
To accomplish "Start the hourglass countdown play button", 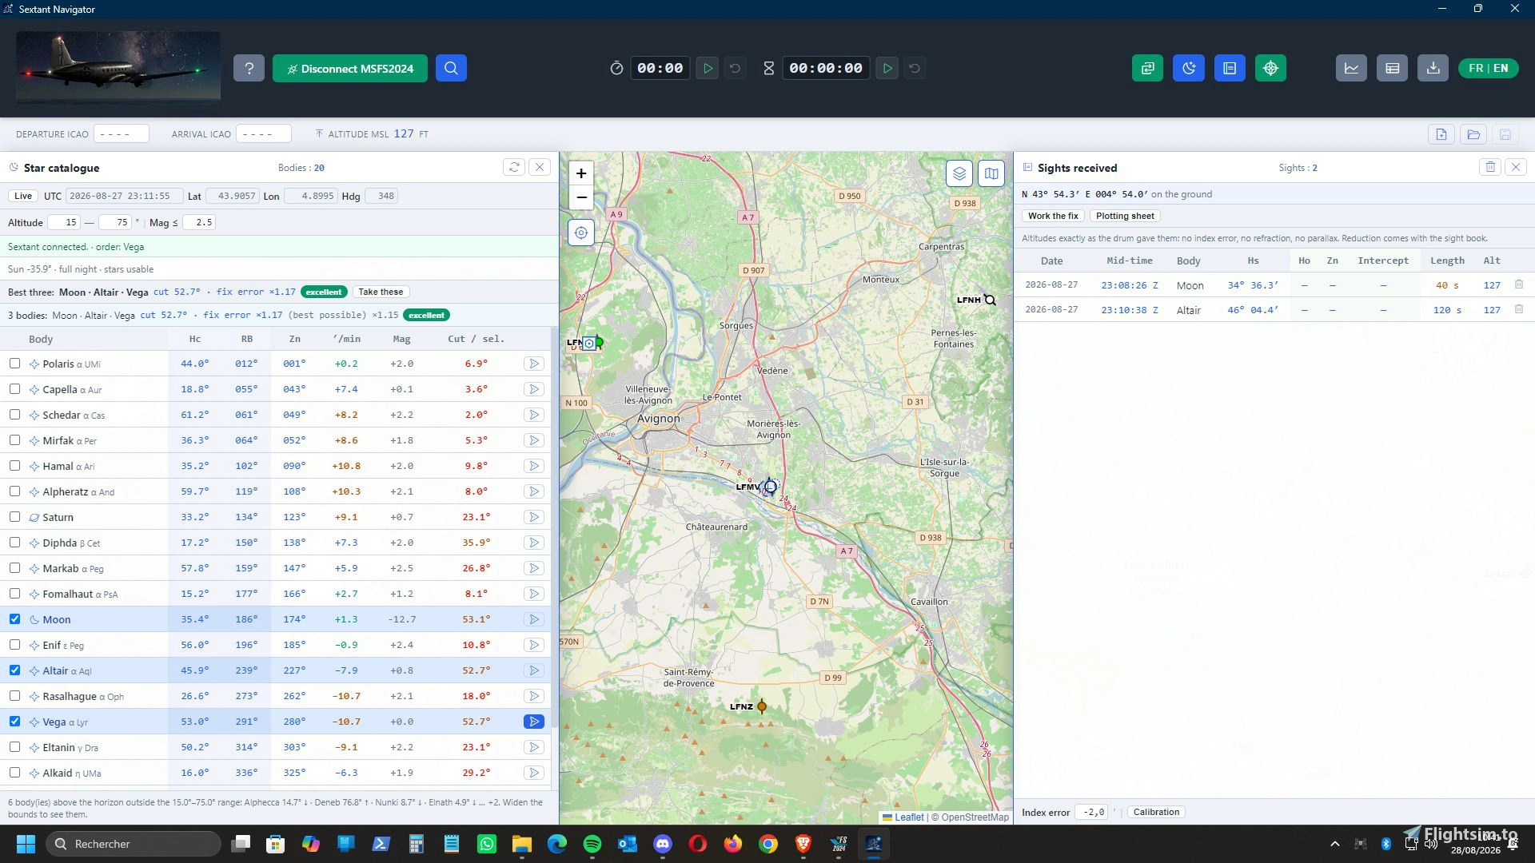I will click(887, 68).
